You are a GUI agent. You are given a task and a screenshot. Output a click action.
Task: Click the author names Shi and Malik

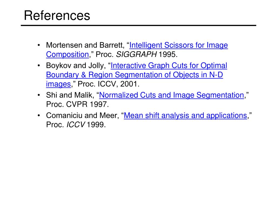(x=70, y=95)
